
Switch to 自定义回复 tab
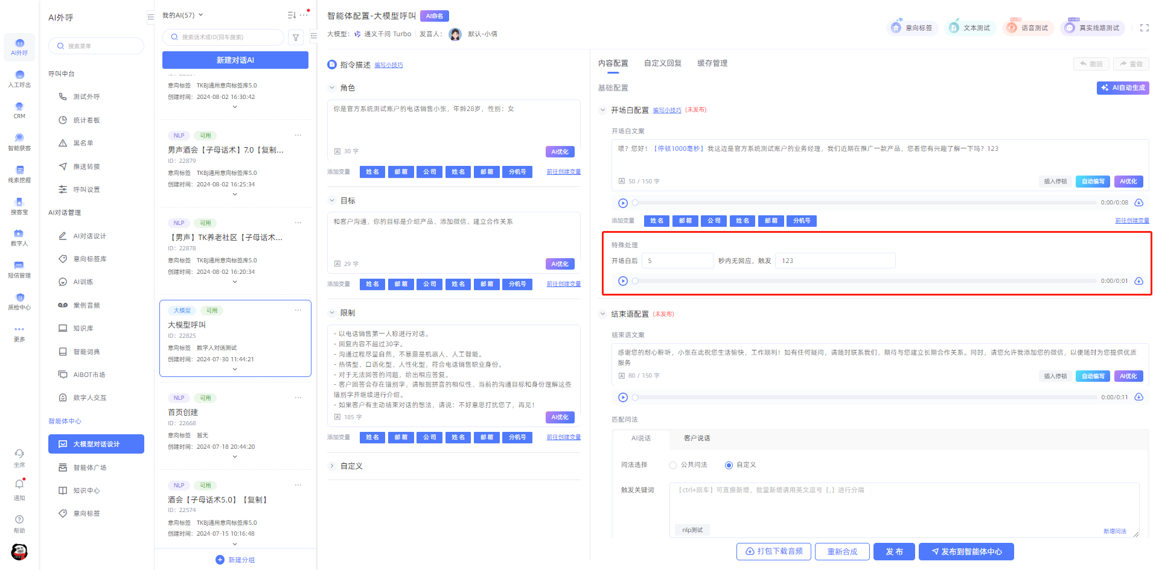tap(663, 63)
